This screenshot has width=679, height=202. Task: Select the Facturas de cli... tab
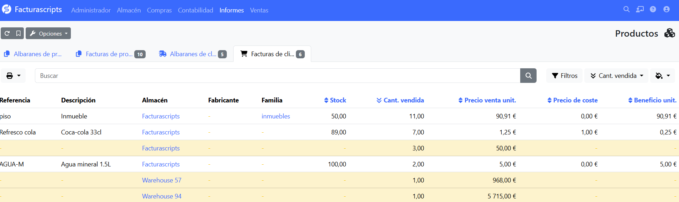272,54
